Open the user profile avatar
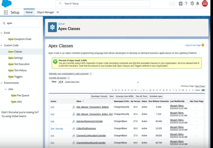This screenshot has width=213, height=148. pyautogui.click(x=205, y=4)
